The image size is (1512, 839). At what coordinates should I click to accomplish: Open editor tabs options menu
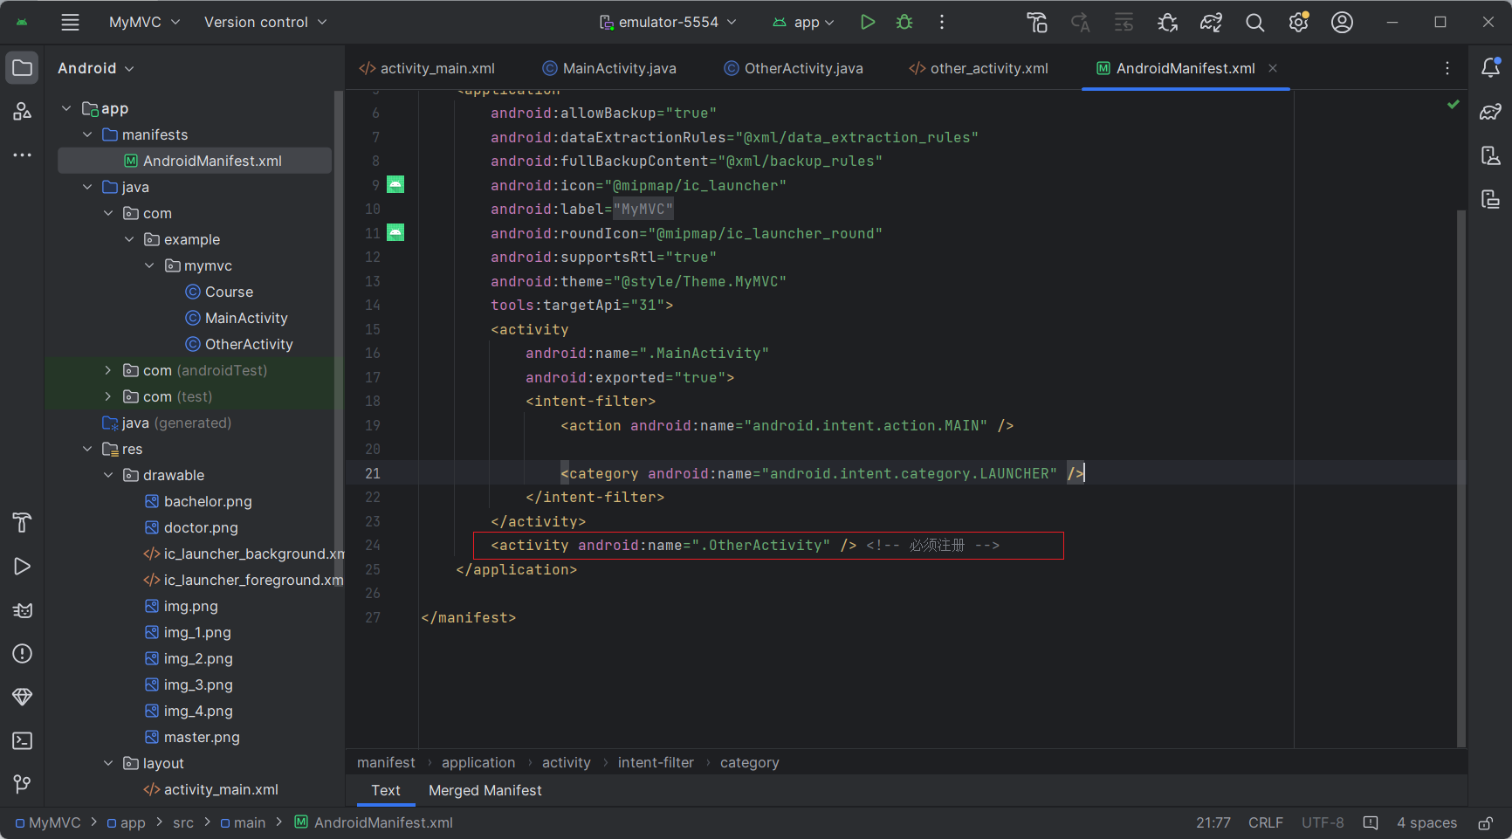coord(1447,68)
